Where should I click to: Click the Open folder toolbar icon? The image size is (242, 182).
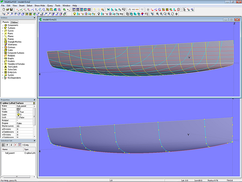pyautogui.click(x=7, y=9)
